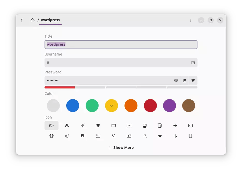Open the three-dot header menu
The width and height of the screenshot is (242, 172).
[x=191, y=20]
